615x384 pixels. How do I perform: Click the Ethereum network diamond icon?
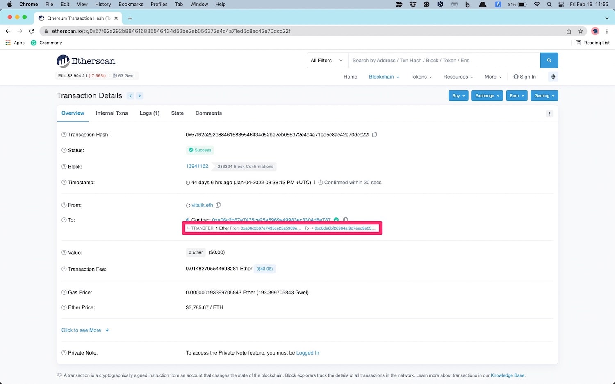pos(553,77)
